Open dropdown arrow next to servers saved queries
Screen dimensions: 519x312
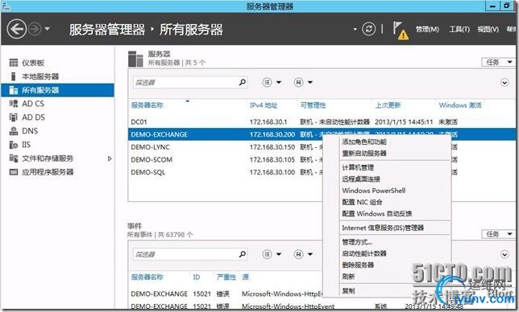point(310,82)
